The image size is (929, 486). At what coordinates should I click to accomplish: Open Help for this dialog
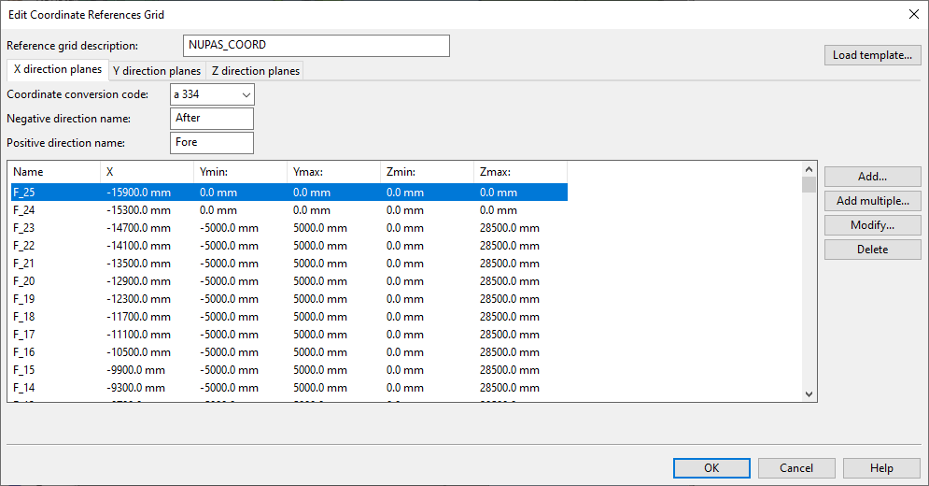[881, 468]
